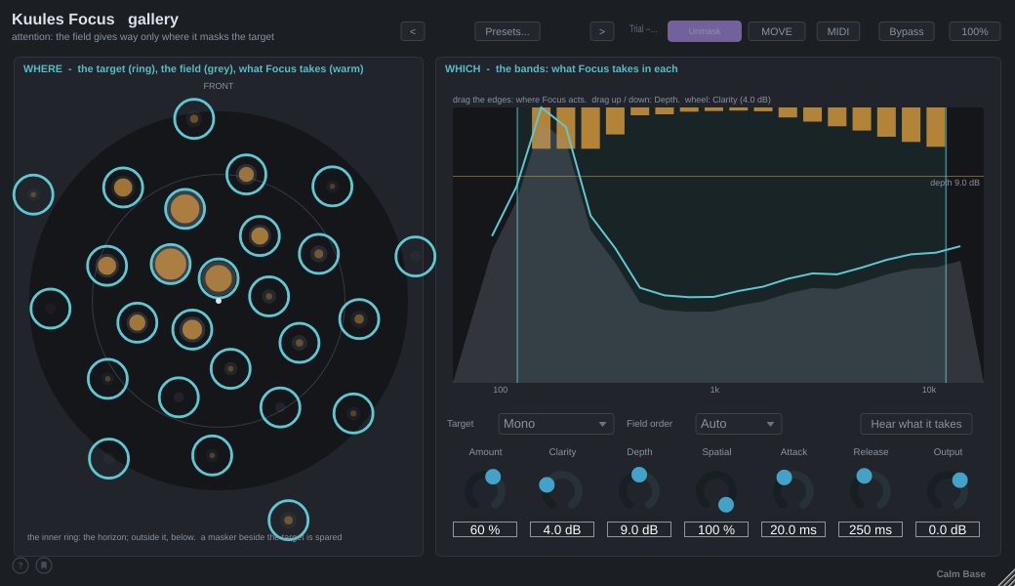Toggle the MIDI button

click(838, 31)
